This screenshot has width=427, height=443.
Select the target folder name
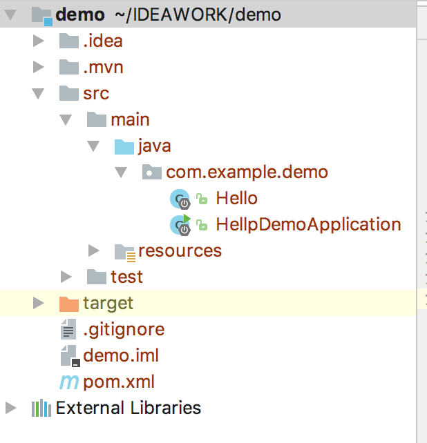pos(108,304)
